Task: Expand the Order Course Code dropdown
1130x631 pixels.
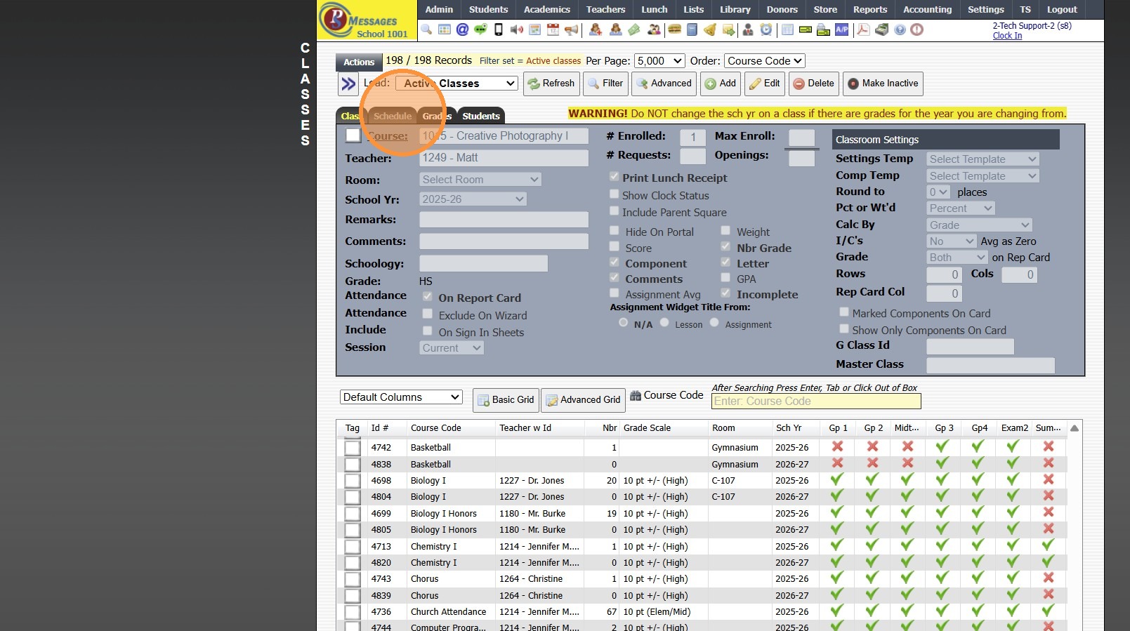Action: click(764, 61)
